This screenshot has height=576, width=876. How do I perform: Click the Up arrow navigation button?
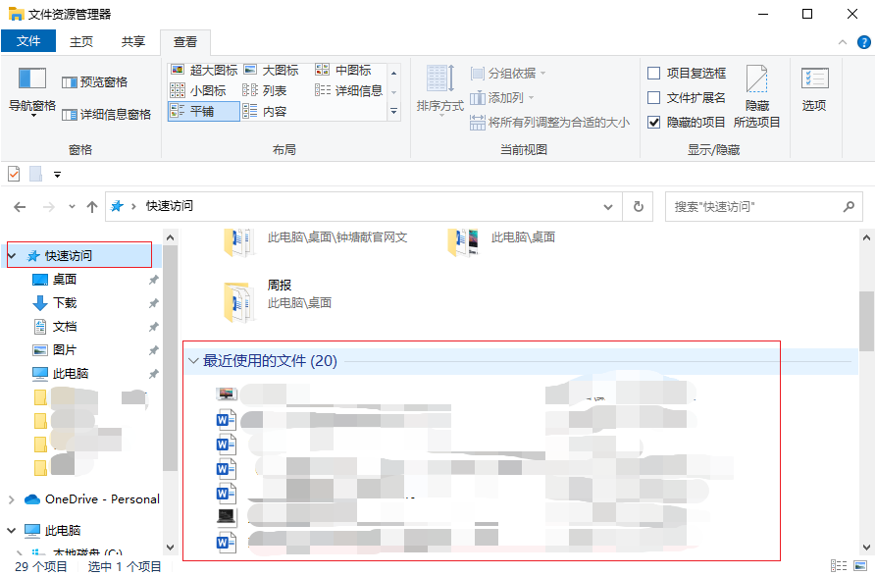click(x=92, y=207)
